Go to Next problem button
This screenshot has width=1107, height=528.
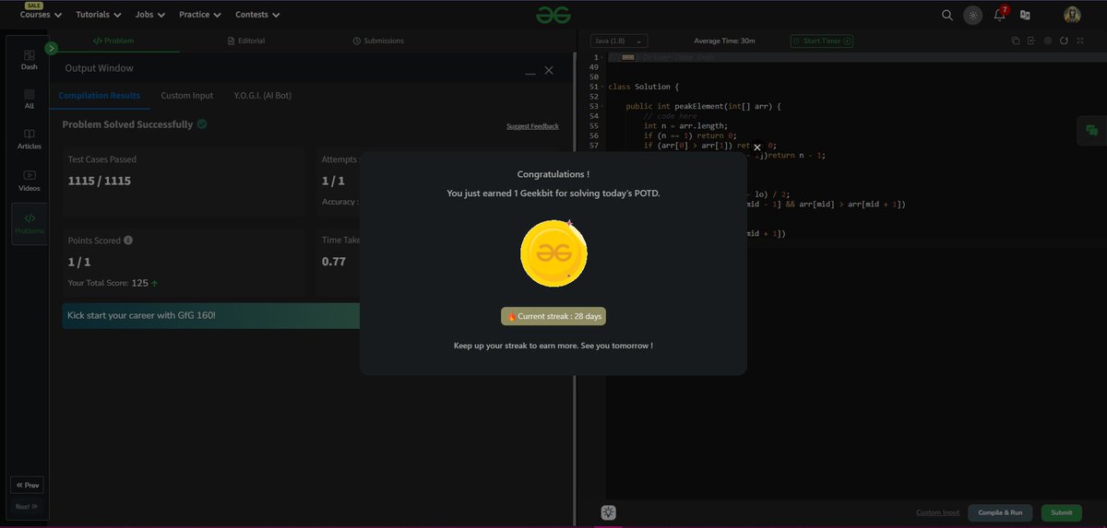click(27, 506)
